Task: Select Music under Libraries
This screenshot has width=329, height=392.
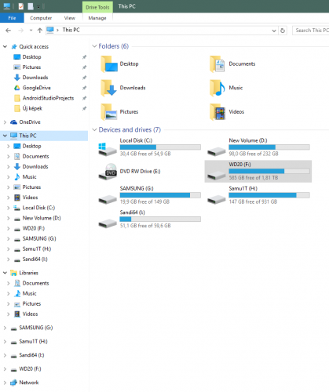Action: tap(29, 293)
